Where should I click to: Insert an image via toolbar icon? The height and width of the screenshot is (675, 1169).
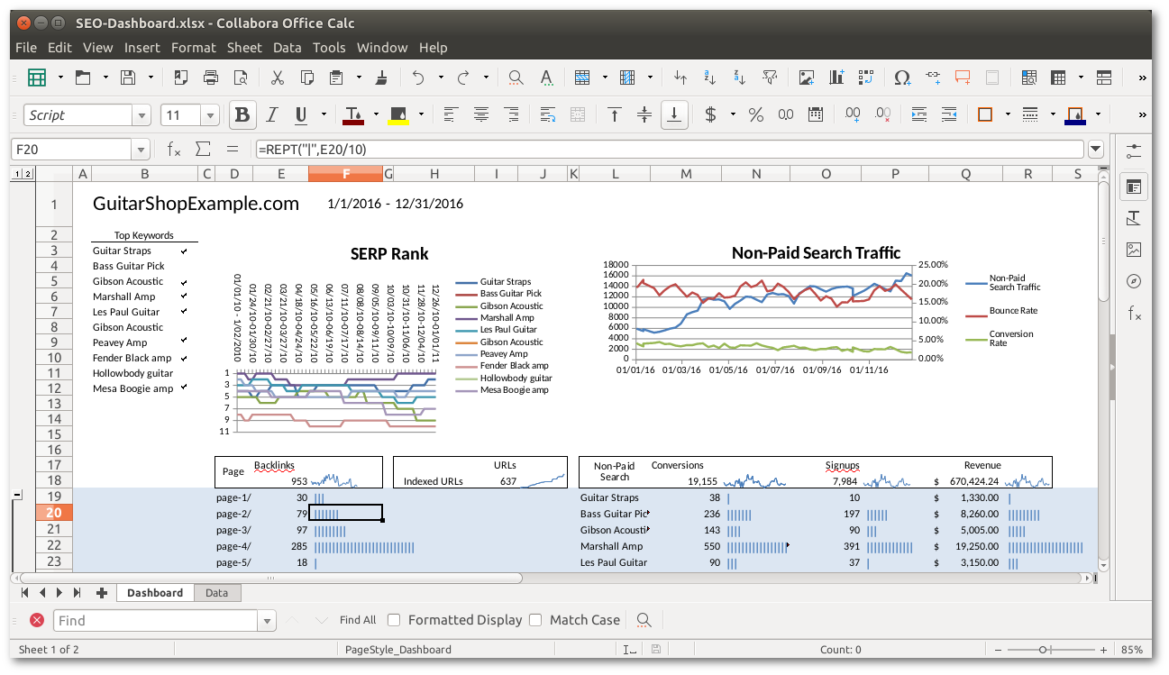pos(807,78)
